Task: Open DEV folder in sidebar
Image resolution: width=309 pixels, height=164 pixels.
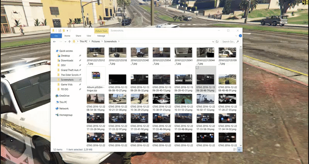Action: 61,65
